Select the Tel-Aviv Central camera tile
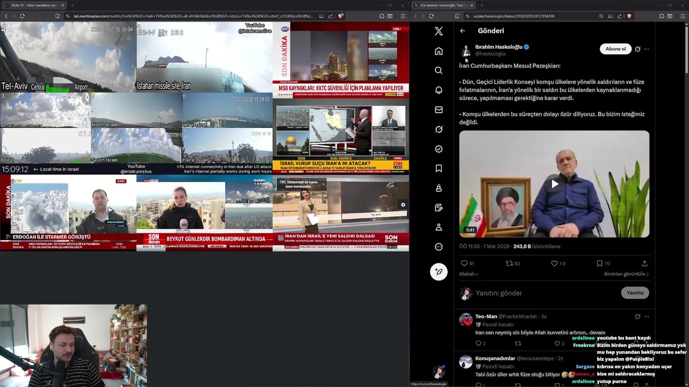 (x=68, y=57)
